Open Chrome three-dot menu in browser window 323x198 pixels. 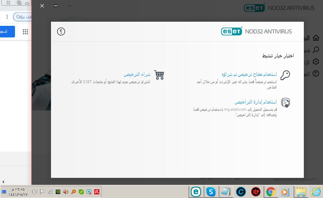pos(7,17)
